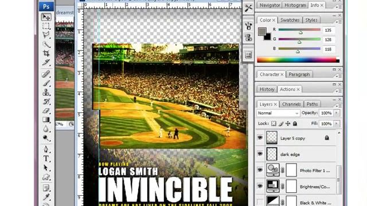
Task: Switch to the Paths tab
Action: pos(312,104)
